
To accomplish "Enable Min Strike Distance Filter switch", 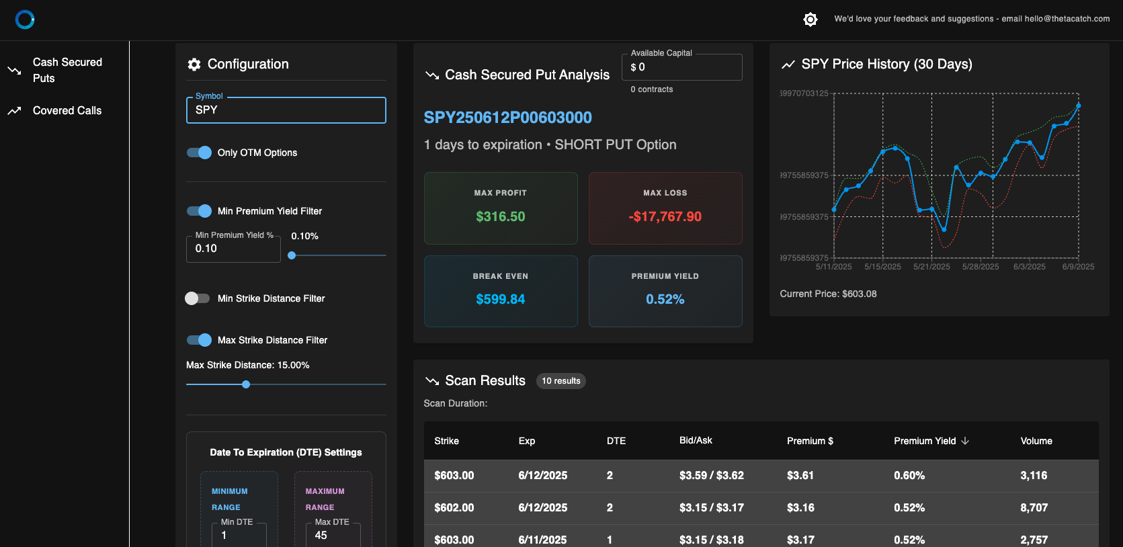I will coord(198,298).
